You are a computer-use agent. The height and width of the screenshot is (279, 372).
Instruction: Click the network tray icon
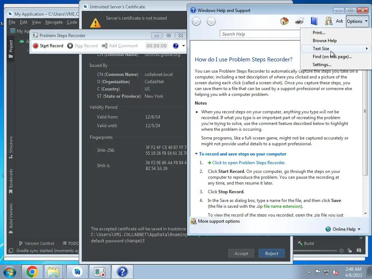327,272
